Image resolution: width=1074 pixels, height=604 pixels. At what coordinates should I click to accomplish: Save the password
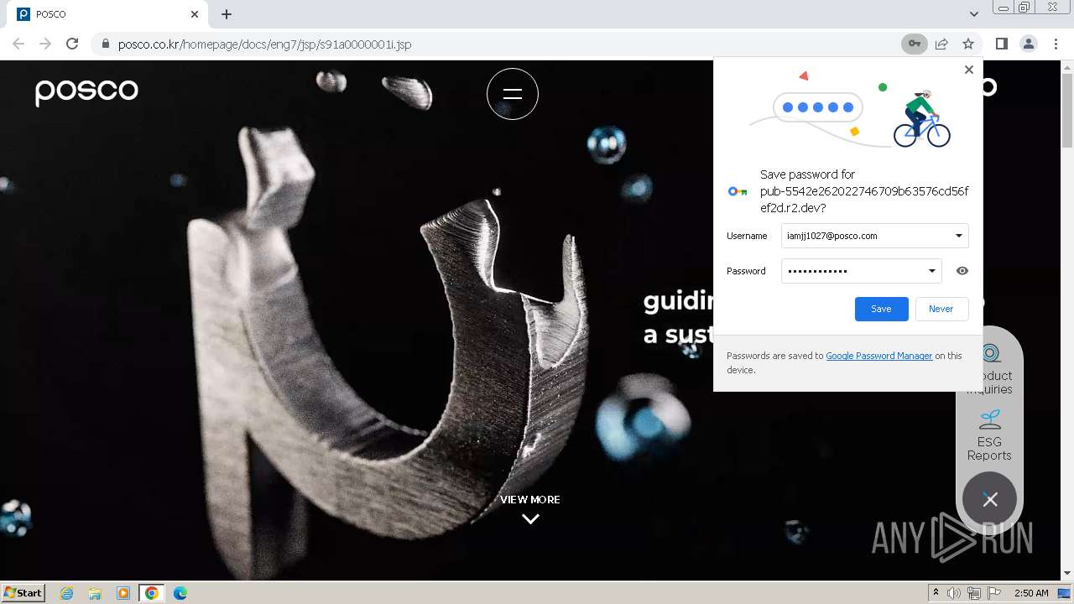881,309
